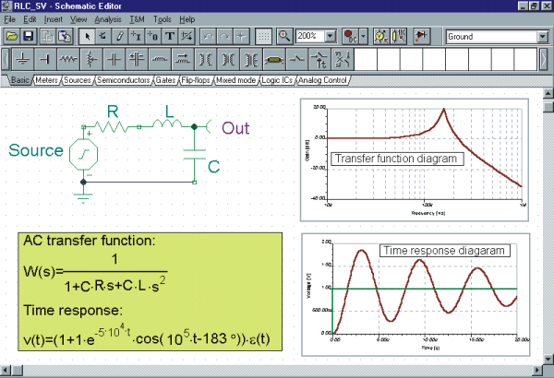The width and height of the screenshot is (554, 378).
Task: Click the Save floppy disk icon
Action: 29,37
